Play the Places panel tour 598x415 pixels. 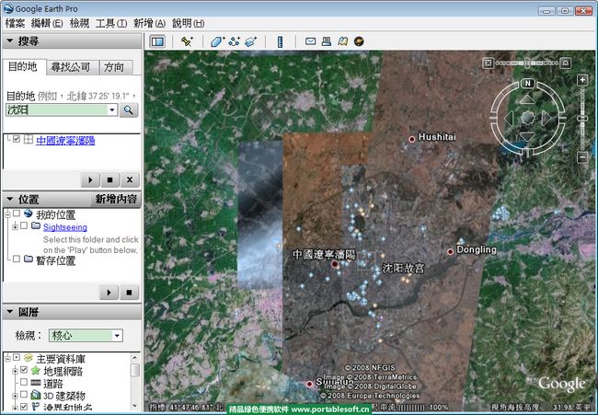pyautogui.click(x=109, y=293)
